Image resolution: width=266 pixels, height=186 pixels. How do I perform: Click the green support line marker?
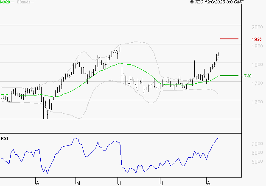pos(229,76)
